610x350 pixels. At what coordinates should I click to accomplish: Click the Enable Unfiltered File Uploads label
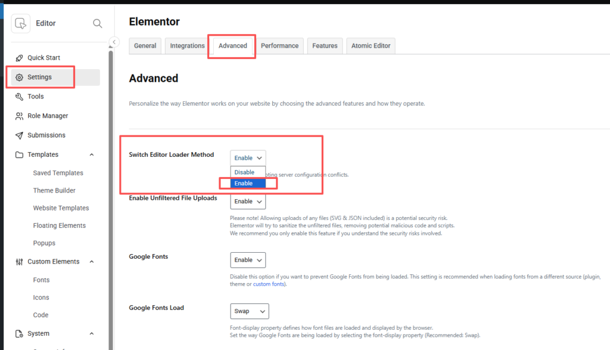point(173,198)
